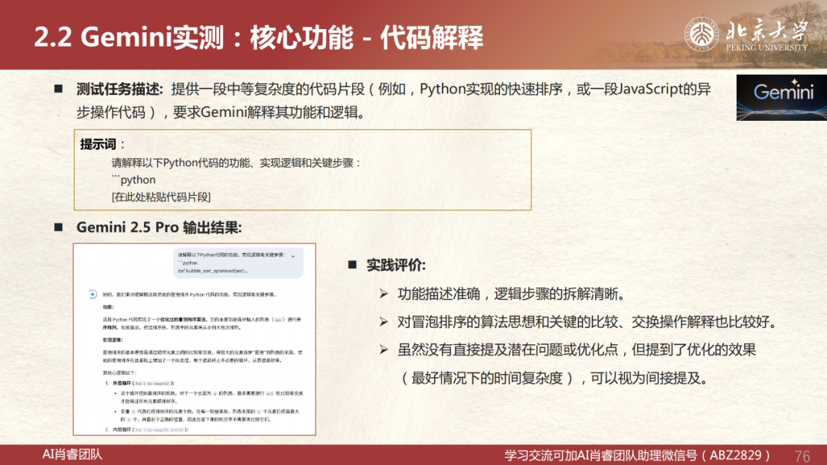
Task: Expand the prompt bubble chevron in embedded chat
Action: coord(293,256)
